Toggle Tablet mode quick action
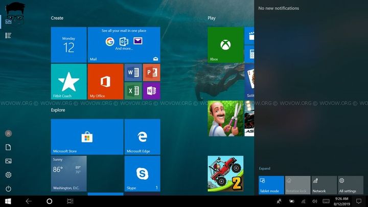 271,185
